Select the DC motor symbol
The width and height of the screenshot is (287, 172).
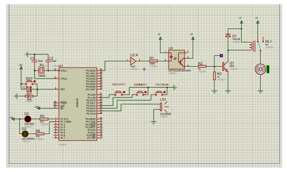(260, 69)
